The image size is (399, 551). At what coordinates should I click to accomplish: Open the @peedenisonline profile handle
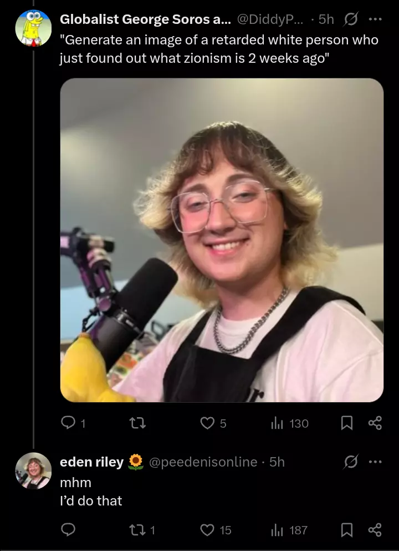[x=203, y=462]
